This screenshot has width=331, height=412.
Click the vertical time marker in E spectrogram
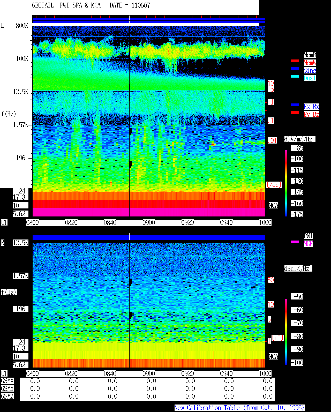coord(129,121)
